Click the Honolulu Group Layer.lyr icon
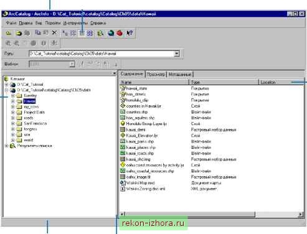Image resolution: width=307 pixels, height=234 pixels. 123,123
